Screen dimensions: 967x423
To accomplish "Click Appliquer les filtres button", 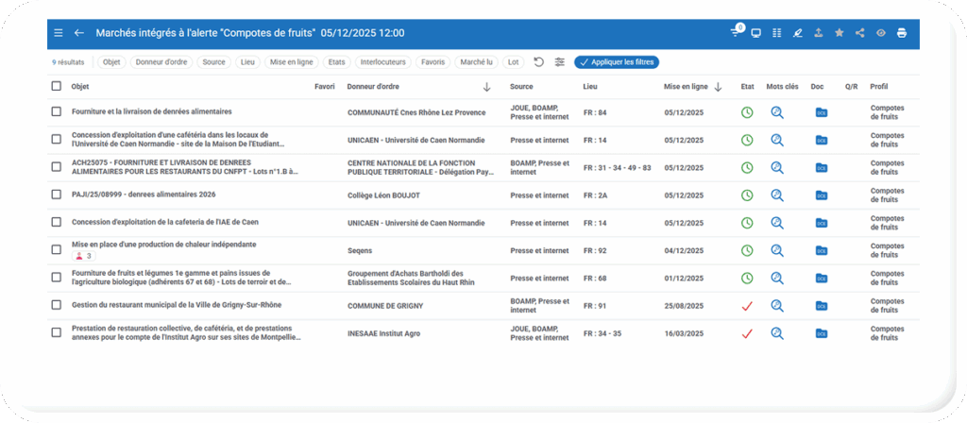I will 617,62.
